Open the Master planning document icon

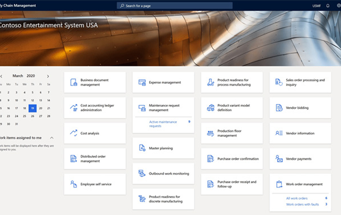pos(142,148)
